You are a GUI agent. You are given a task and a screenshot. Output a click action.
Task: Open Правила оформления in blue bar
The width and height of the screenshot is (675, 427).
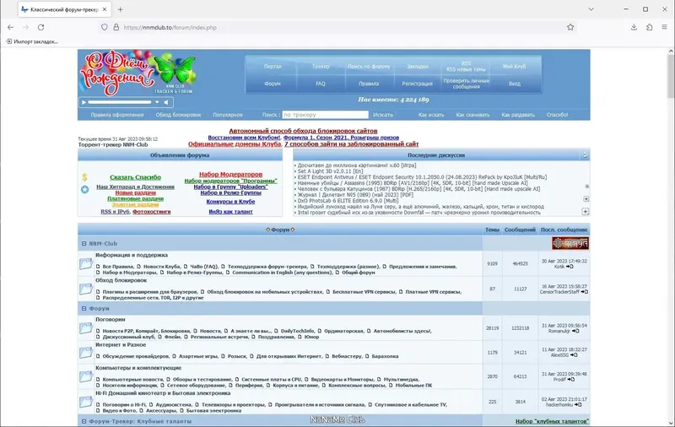pyautogui.click(x=117, y=115)
